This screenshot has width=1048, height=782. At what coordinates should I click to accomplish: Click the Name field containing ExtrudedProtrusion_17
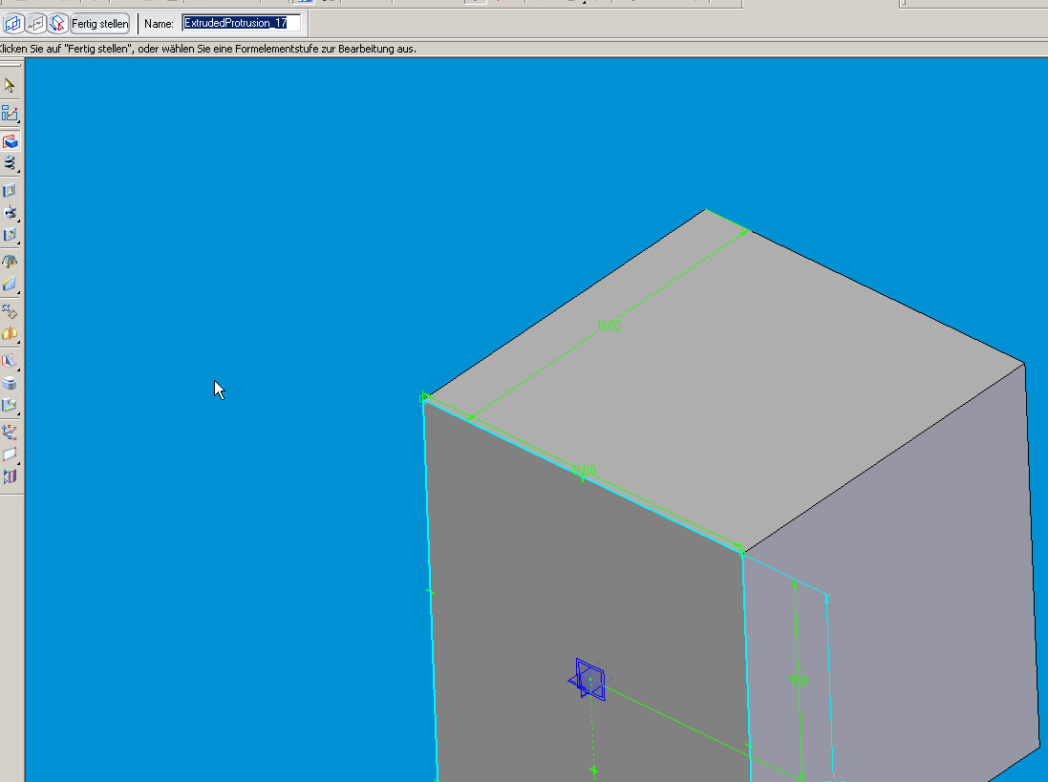pyautogui.click(x=242, y=23)
